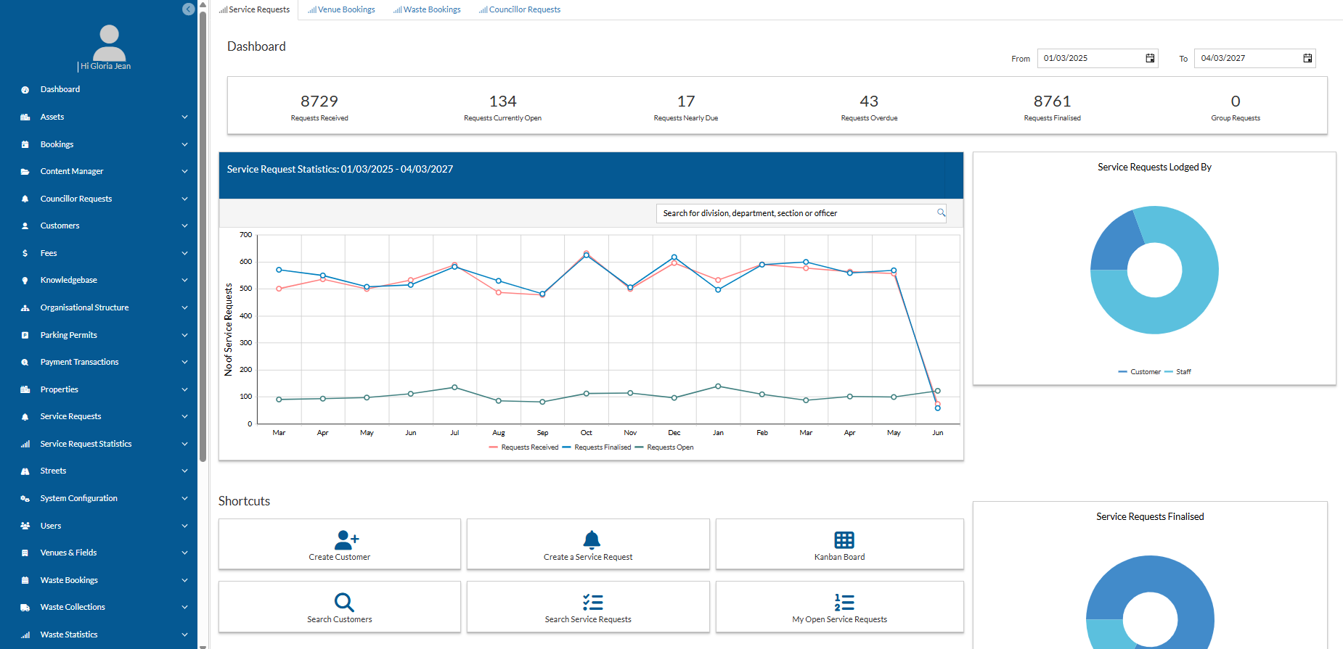Click the Kanban Board grid icon
Screen dimensions: 1343x649
844,540
